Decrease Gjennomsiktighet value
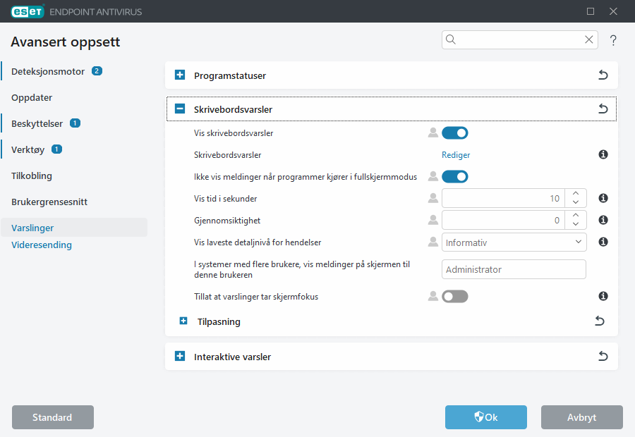Viewport: 635px width, 437px height. tap(576, 225)
